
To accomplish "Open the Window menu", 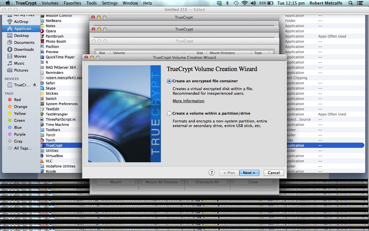I will tap(130, 3).
